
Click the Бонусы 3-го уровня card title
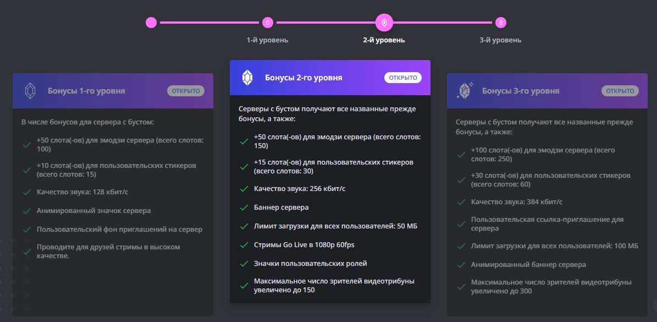pos(521,91)
